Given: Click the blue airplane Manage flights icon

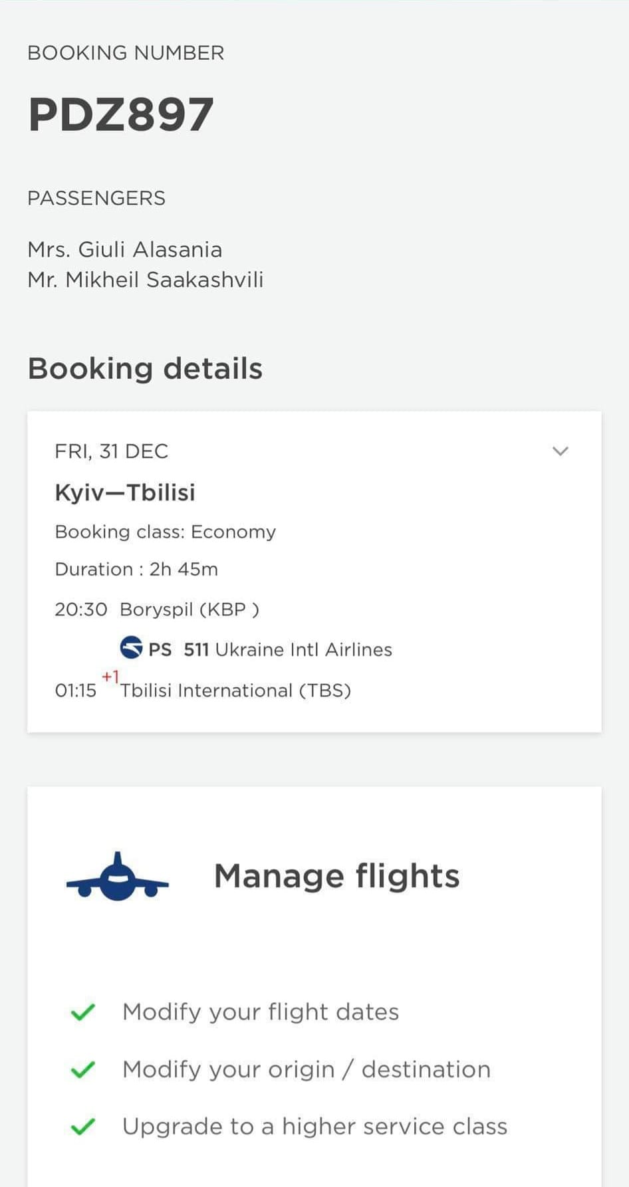Looking at the screenshot, I should [x=118, y=877].
